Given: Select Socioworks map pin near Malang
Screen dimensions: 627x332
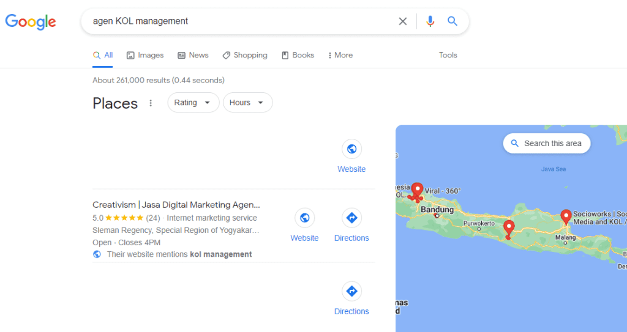Looking at the screenshot, I should pos(566,216).
